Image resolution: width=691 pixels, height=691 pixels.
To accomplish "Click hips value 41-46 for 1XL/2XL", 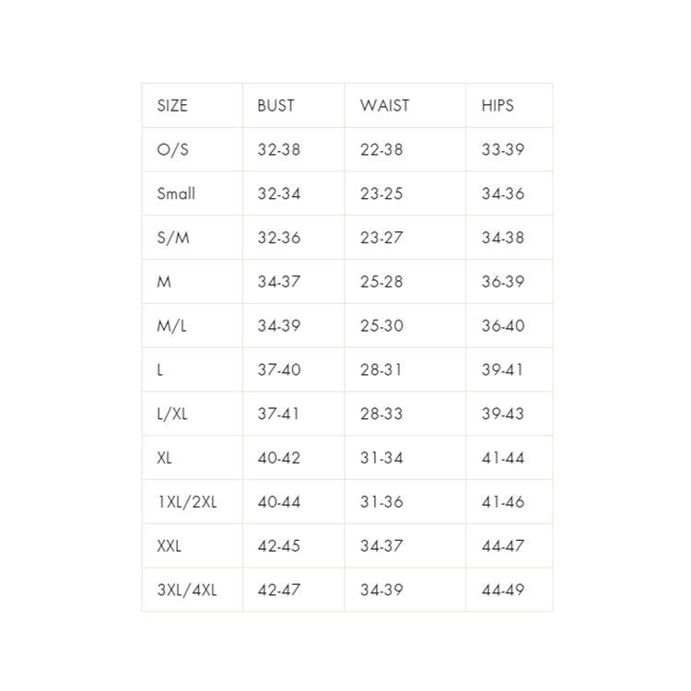I will pos(502,502).
